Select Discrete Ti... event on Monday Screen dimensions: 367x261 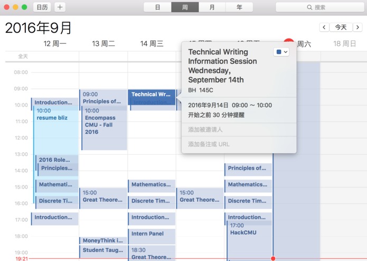tap(57, 202)
